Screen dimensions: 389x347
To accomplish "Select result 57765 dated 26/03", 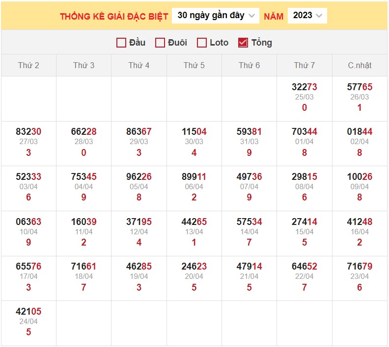I will click(x=360, y=87).
